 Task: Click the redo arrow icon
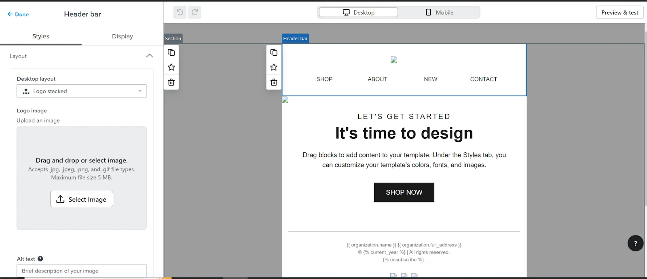click(x=195, y=12)
